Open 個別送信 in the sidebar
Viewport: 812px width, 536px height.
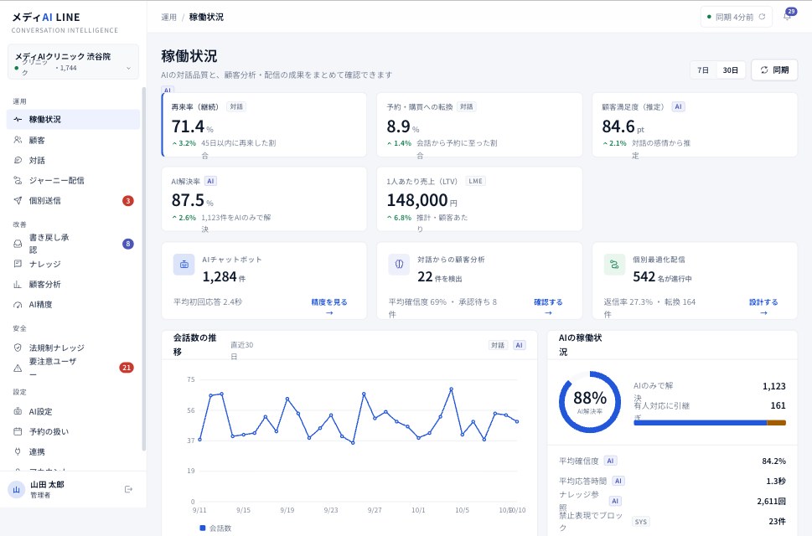tap(73, 201)
